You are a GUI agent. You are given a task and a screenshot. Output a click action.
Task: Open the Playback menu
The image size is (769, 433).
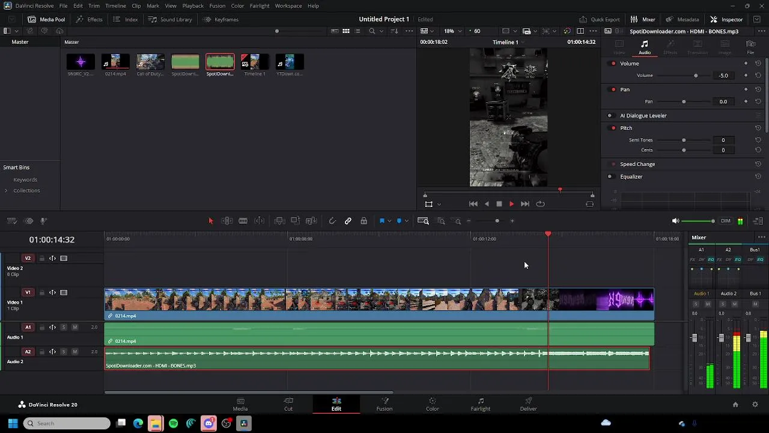(x=193, y=5)
